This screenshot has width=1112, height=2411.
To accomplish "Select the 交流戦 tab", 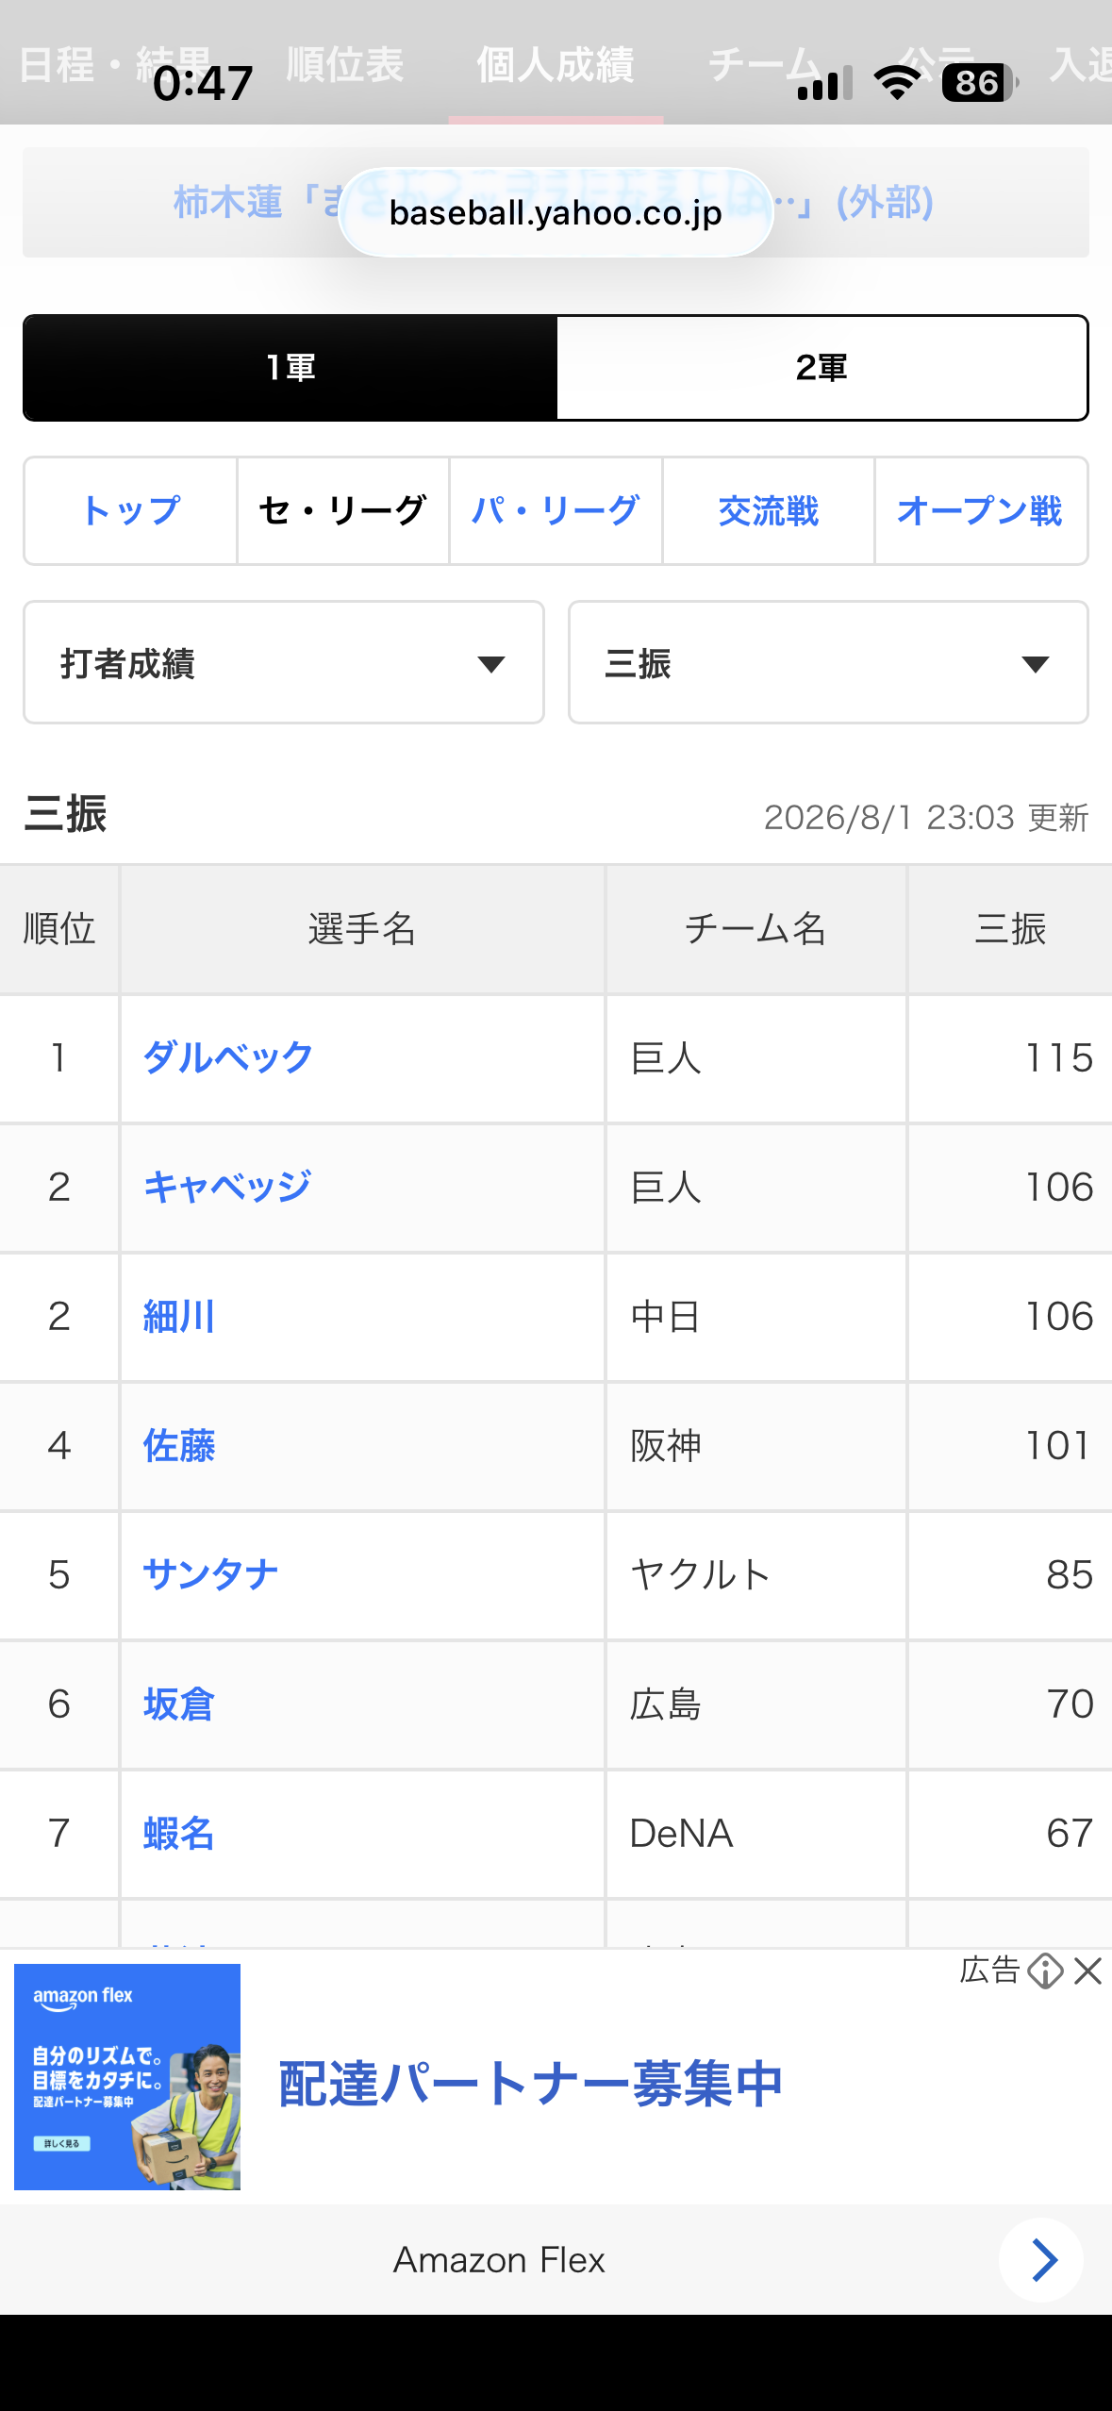I will pyautogui.click(x=769, y=511).
